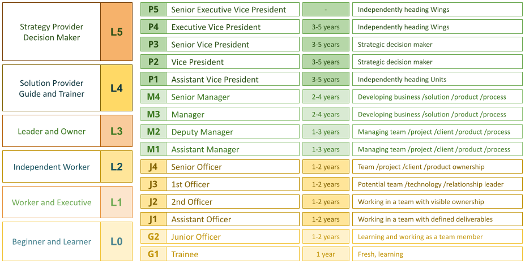Select the L2 level block
The image size is (525, 264).
pyautogui.click(x=116, y=167)
